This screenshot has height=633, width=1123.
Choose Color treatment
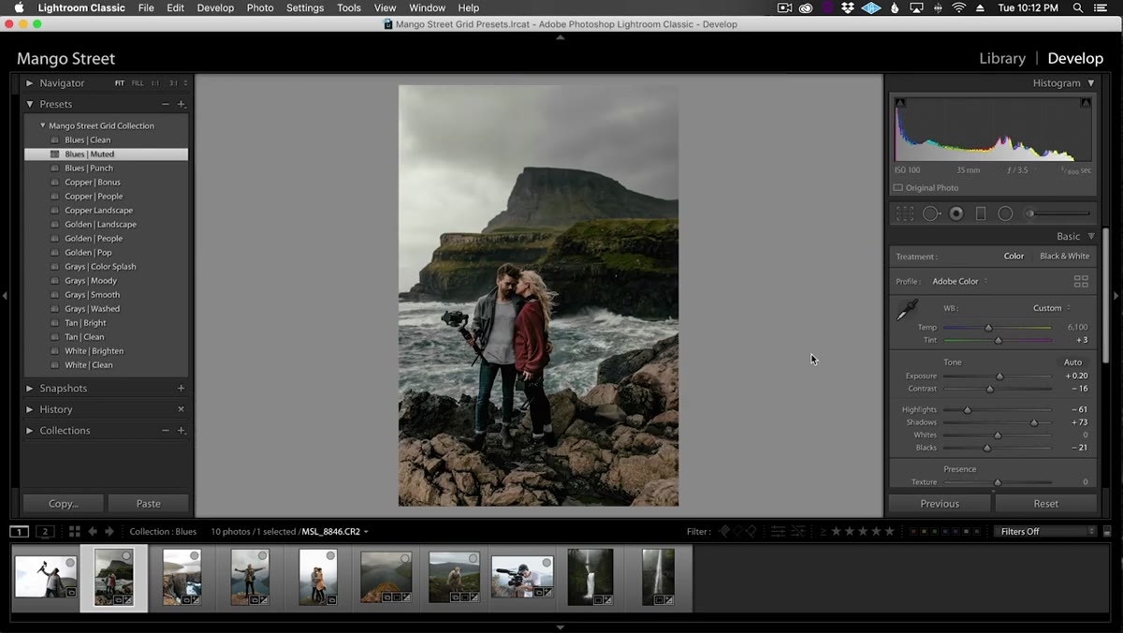[1014, 256]
